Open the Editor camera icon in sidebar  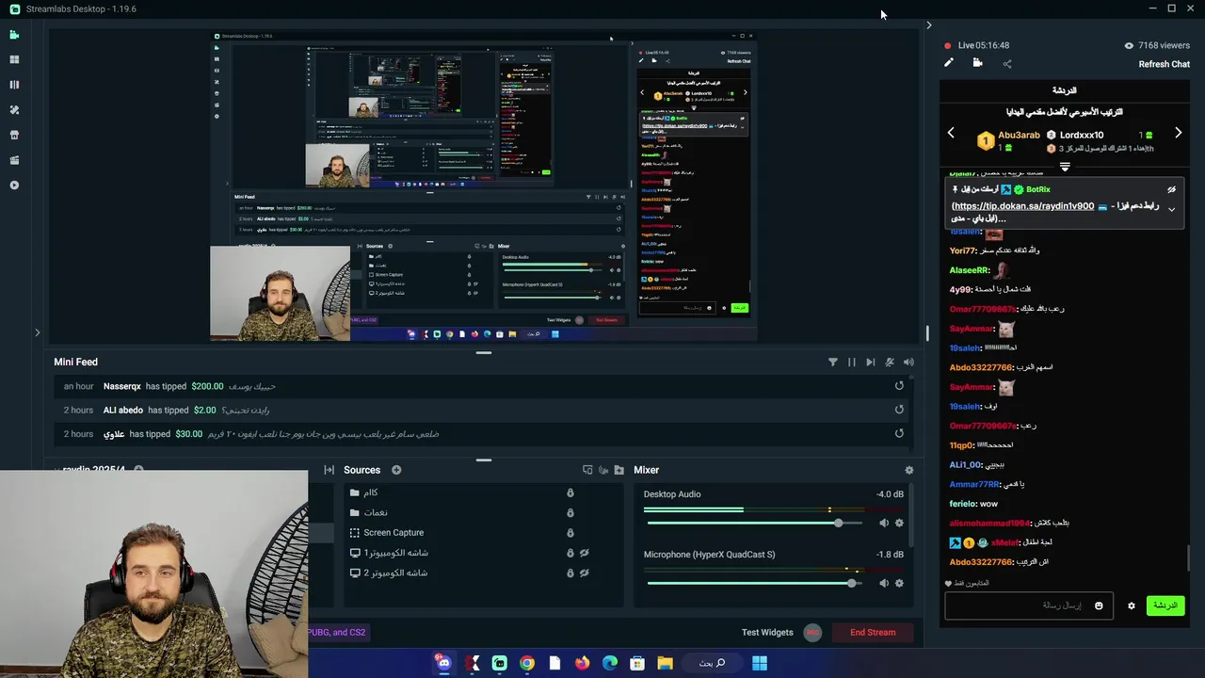14,35
